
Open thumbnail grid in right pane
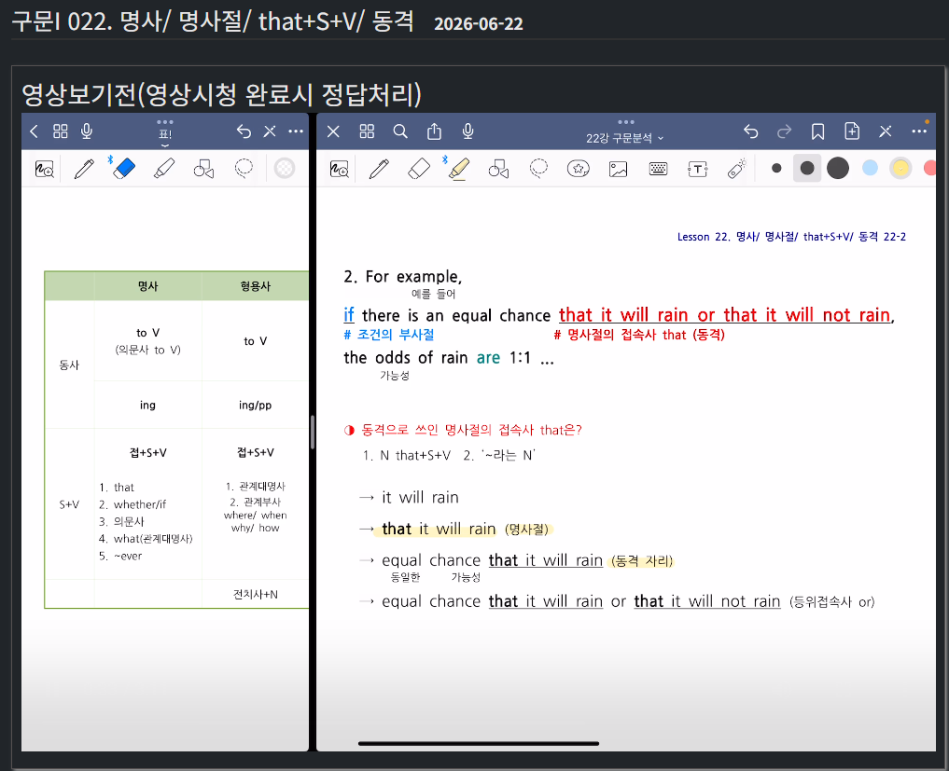[x=367, y=131]
